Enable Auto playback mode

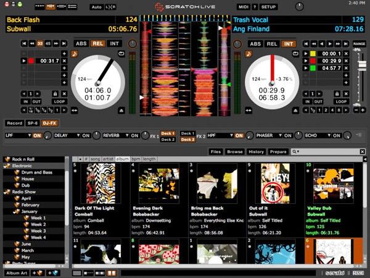click(96, 7)
